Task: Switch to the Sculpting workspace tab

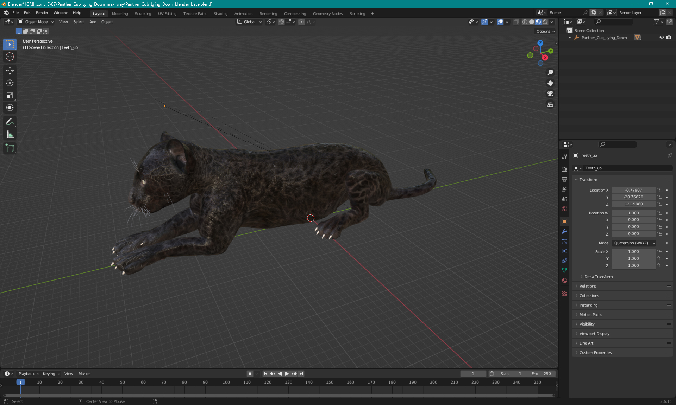Action: 143,14
